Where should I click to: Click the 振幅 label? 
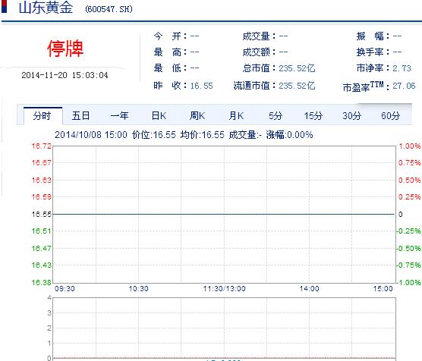[x=373, y=36]
